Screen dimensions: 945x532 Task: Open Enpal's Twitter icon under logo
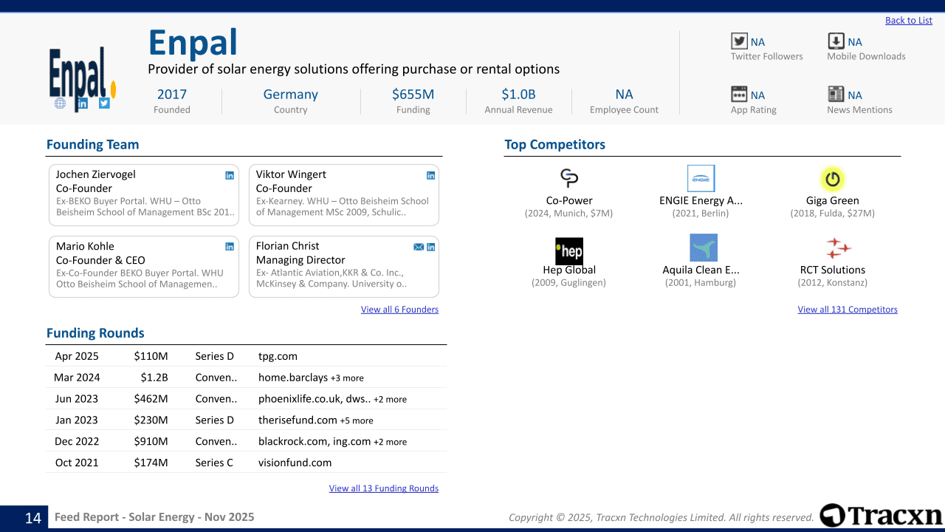[x=104, y=103]
